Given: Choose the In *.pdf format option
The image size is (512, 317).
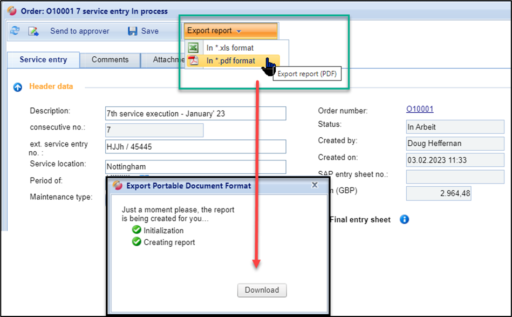Looking at the screenshot, I should coord(230,61).
